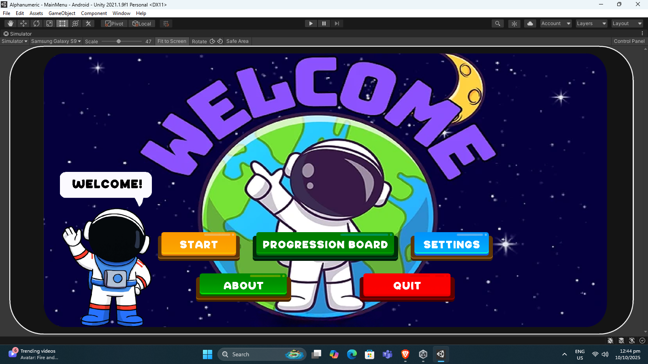Click the toolbar search magnifier icon
This screenshot has width=648, height=364.
498,23
